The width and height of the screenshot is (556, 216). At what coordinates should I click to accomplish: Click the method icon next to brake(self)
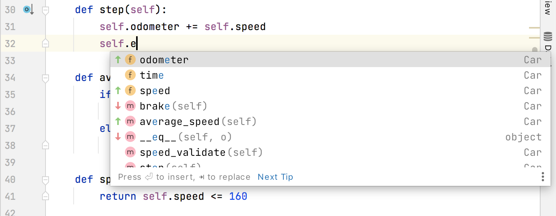point(131,106)
